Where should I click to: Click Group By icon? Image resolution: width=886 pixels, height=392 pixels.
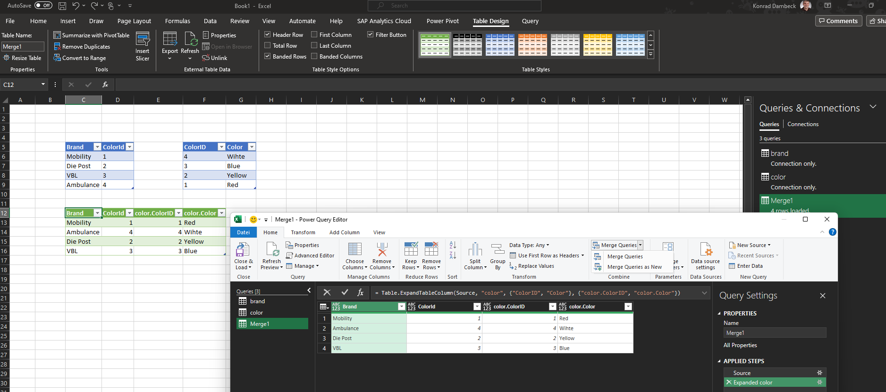[x=498, y=249]
